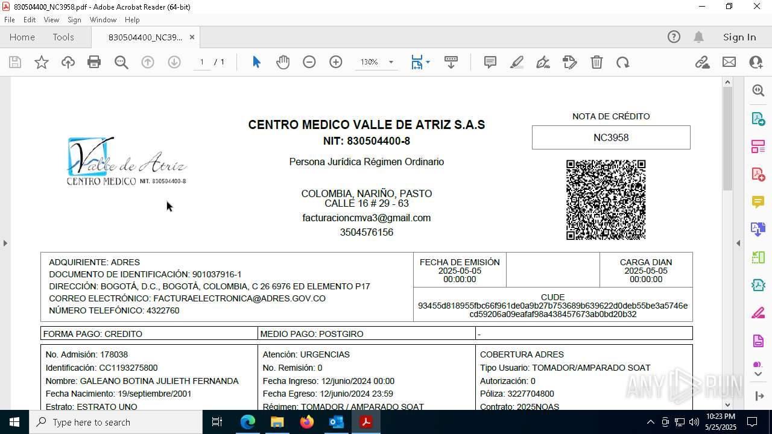Click the share-with-others person icon
This screenshot has width=772, height=434.
[x=756, y=62]
